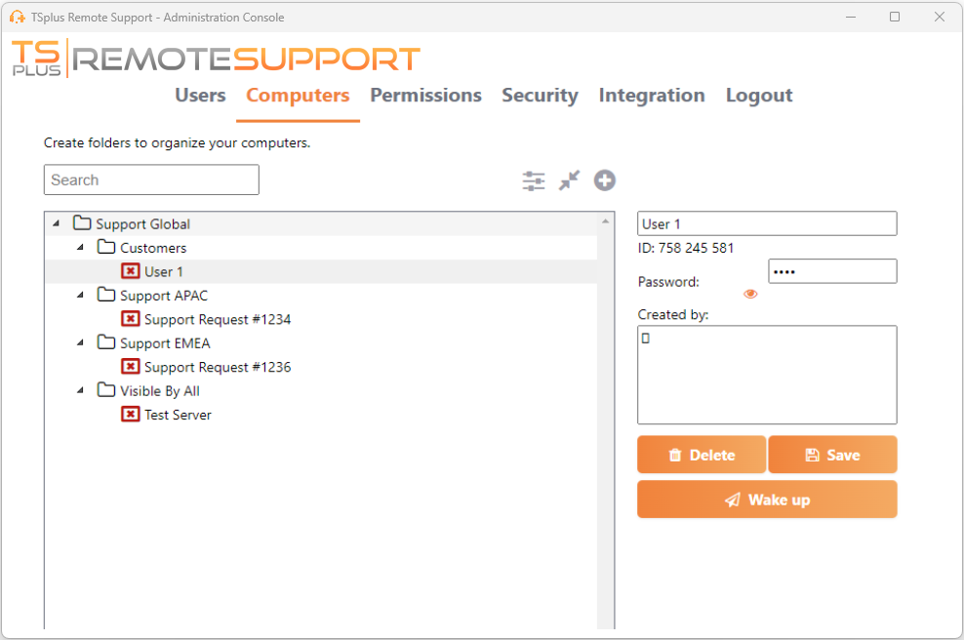Collapse the Support EMEA folder
This screenshot has width=964, height=640.
point(82,342)
